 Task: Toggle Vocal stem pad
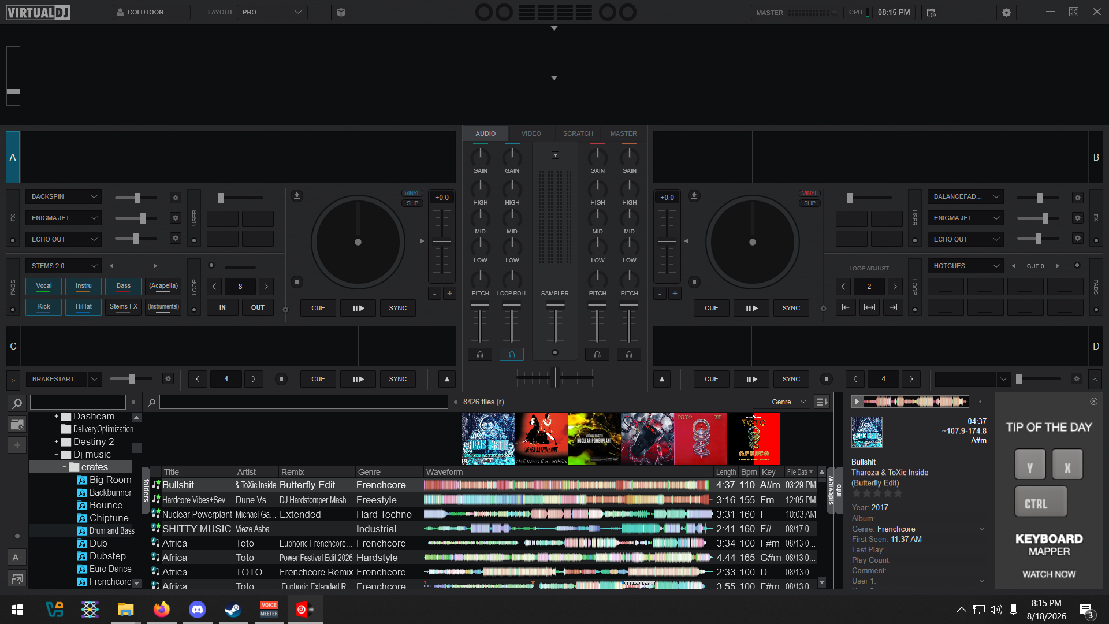tap(44, 286)
